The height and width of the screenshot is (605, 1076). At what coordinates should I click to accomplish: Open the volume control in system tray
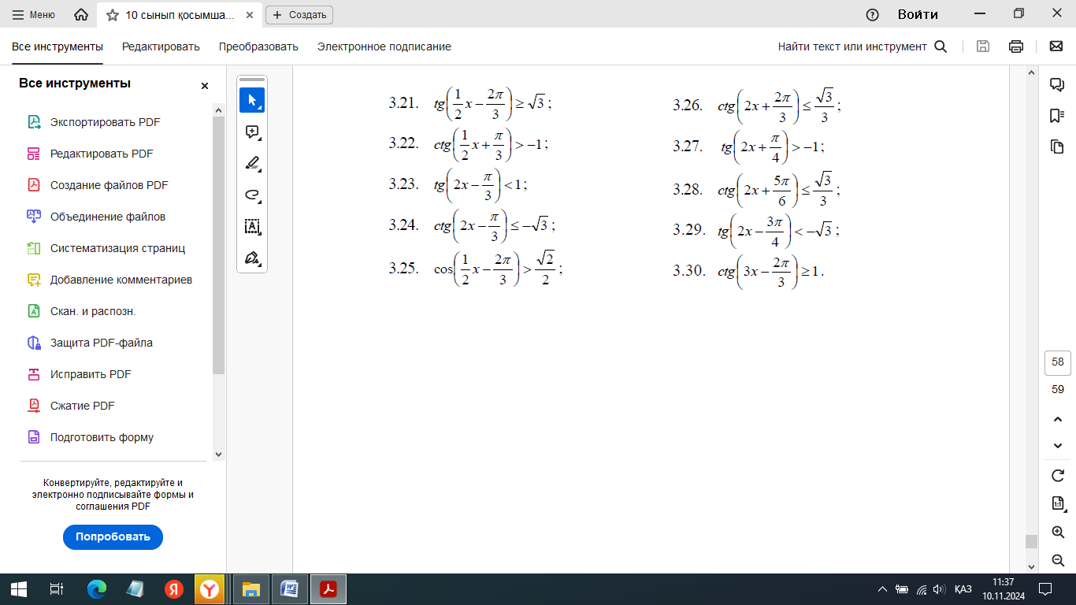pyautogui.click(x=939, y=589)
